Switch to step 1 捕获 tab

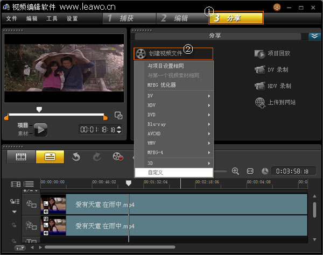(129, 18)
